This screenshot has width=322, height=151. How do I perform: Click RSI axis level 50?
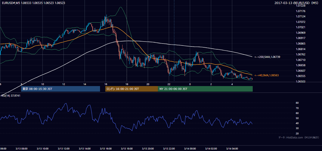[x=297, y=118]
